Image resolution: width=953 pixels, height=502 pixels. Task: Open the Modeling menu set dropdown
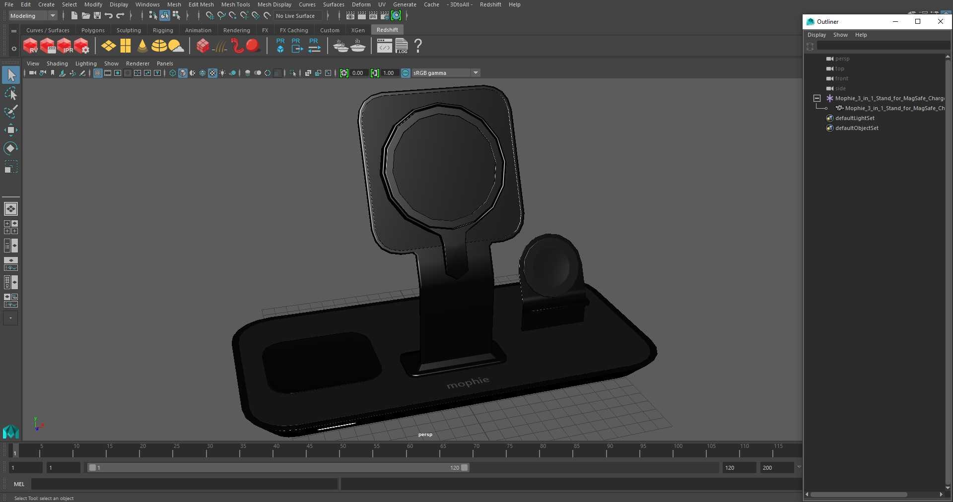(x=33, y=16)
